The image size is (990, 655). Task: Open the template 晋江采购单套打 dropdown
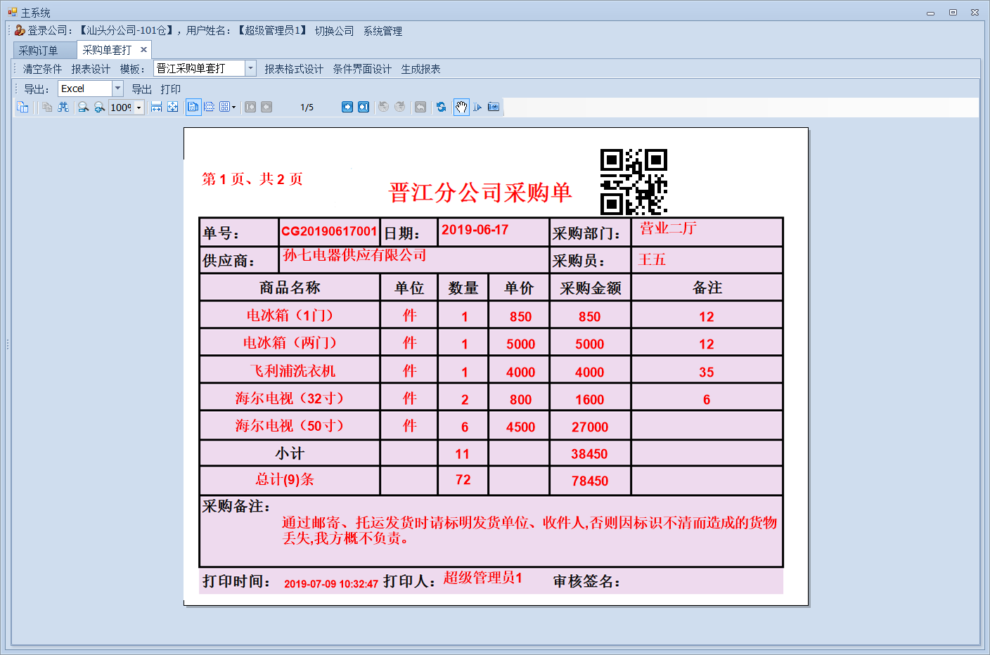click(x=250, y=68)
